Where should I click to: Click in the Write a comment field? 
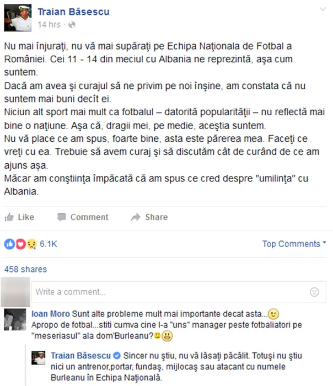(x=179, y=292)
